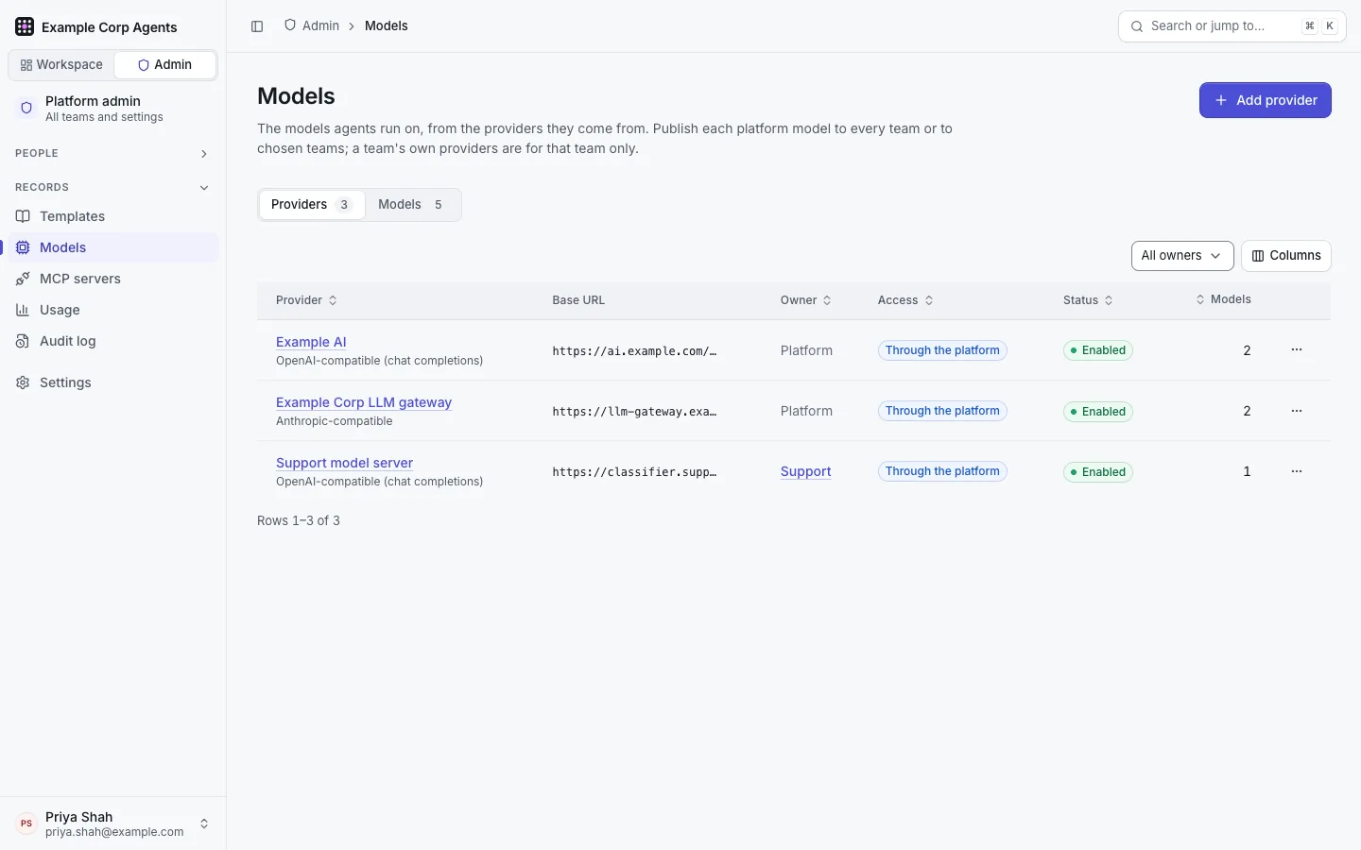This screenshot has height=850, width=1361.
Task: Click the Platform admin shield icon
Action: point(26,108)
